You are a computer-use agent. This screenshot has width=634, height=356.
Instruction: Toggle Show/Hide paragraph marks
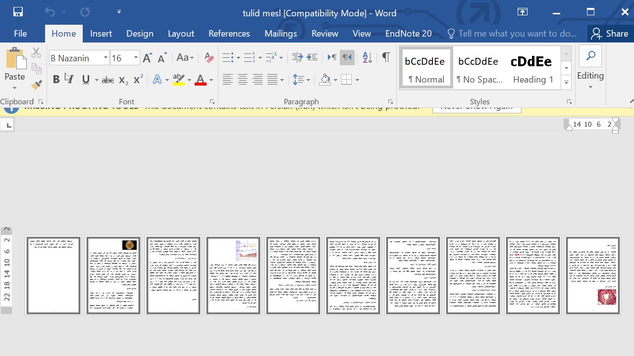(x=386, y=58)
